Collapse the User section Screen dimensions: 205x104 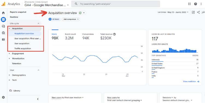tap(39, 70)
